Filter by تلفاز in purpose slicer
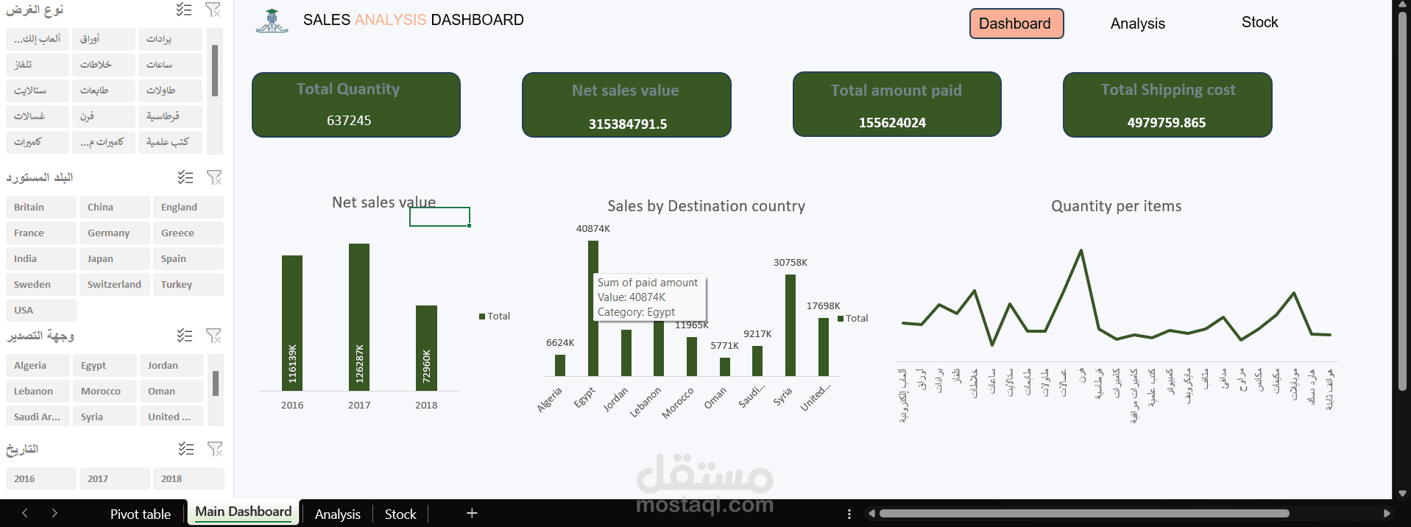Image resolution: width=1411 pixels, height=527 pixels. click(x=38, y=65)
